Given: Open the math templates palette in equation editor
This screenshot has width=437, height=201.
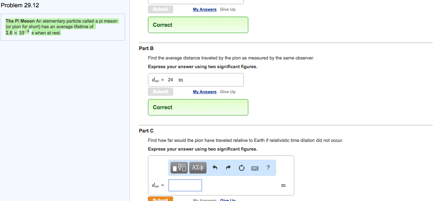Looking at the screenshot, I should pyautogui.click(x=178, y=168).
